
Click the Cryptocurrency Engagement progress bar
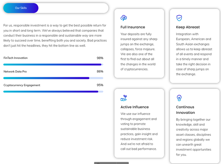tap(53, 91)
